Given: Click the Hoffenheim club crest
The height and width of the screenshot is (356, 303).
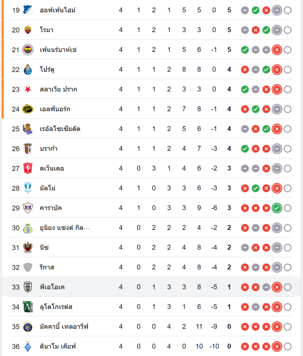Looking at the screenshot, I should click(28, 10).
